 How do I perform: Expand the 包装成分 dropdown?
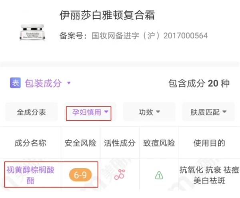click(48, 83)
